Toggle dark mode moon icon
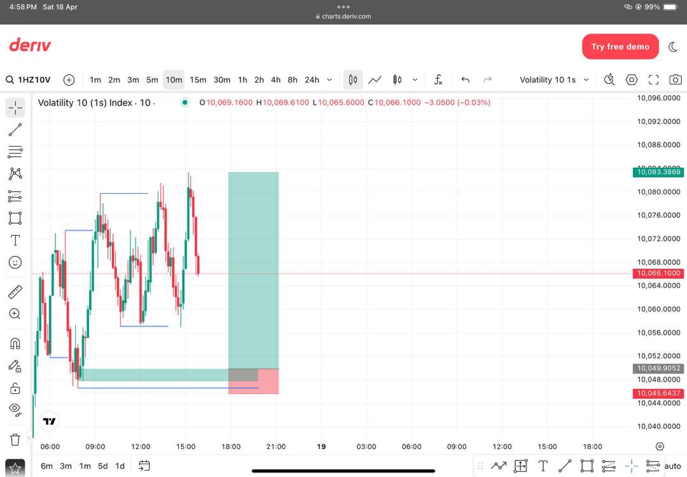 click(674, 47)
